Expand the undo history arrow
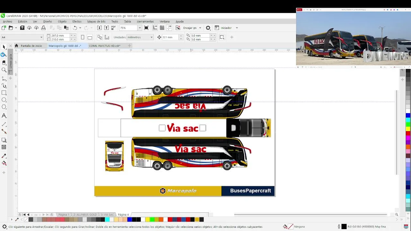The width and height of the screenshot is (411, 231). pos(80,28)
